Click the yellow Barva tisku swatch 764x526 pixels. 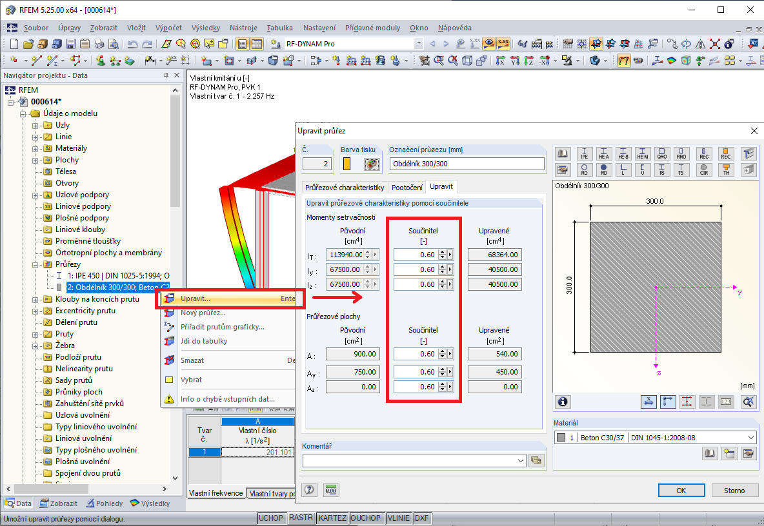(x=347, y=164)
